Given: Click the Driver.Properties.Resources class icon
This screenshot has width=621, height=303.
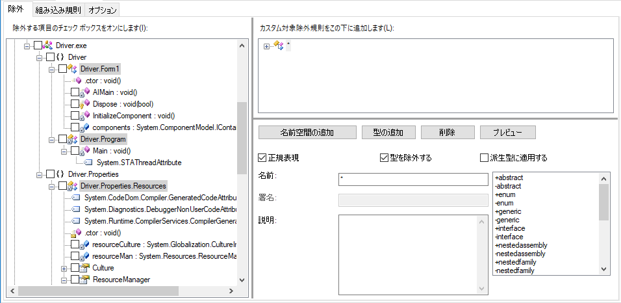Looking at the screenshot, I should click(x=72, y=186).
